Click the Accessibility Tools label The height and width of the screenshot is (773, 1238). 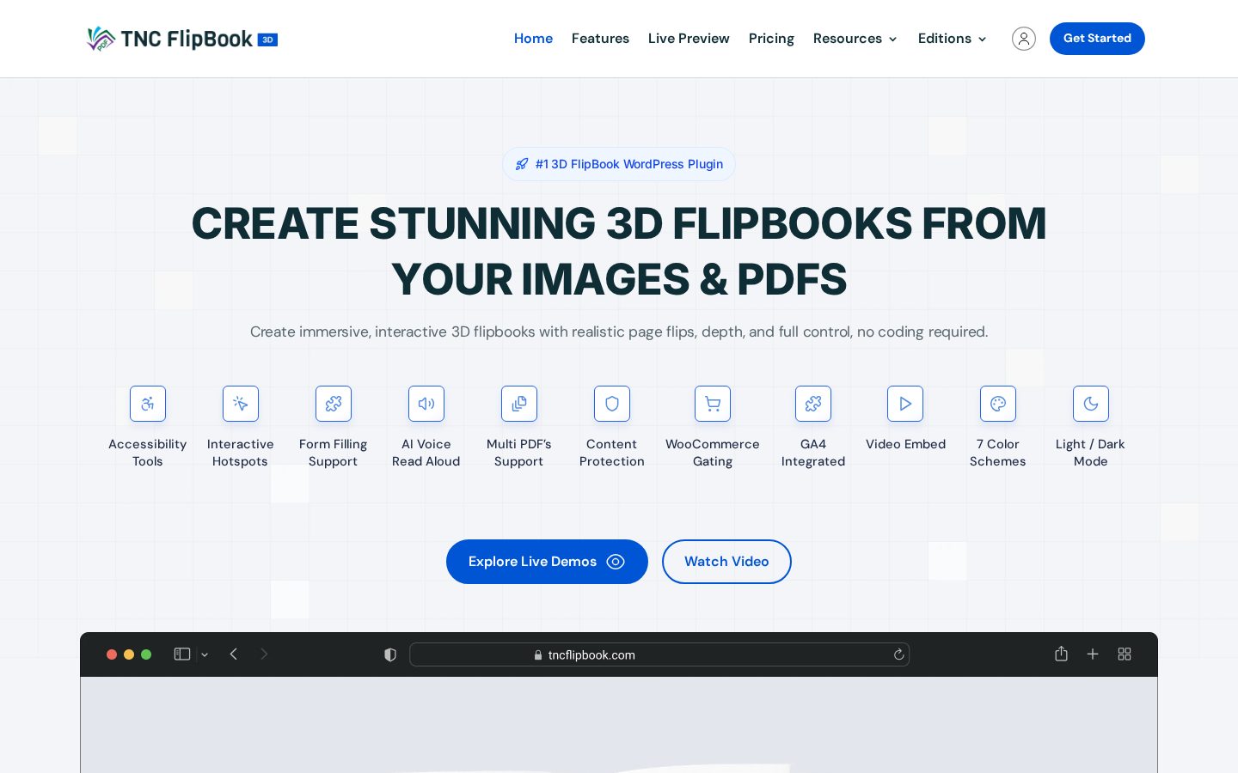(148, 453)
